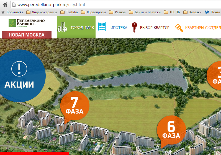
Task: Go to ВЫБОР КВАРТИР section
Action: coord(155,28)
